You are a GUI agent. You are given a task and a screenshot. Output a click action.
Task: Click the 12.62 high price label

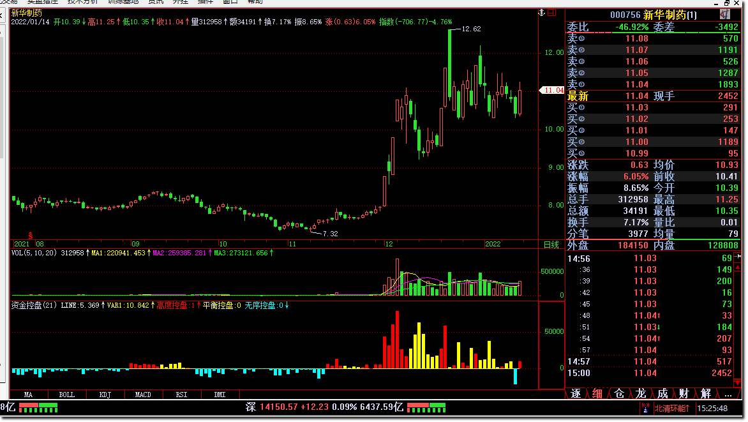471,29
